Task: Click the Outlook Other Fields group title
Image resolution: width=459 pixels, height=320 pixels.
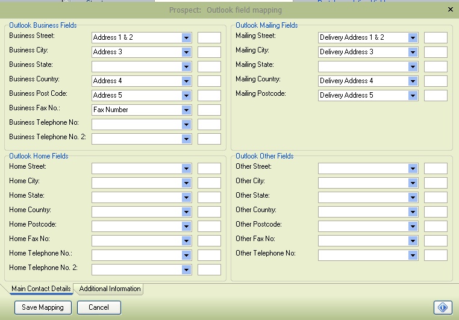Action: pos(264,155)
